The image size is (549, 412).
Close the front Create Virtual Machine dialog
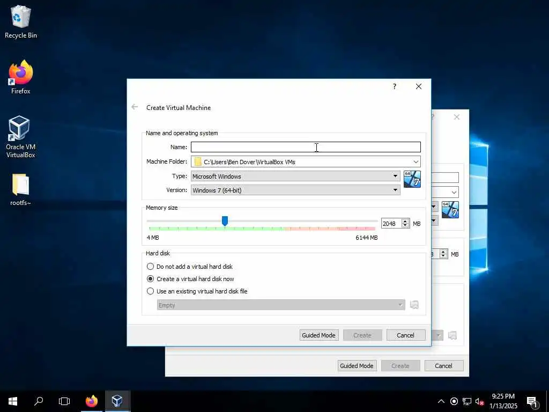418,86
